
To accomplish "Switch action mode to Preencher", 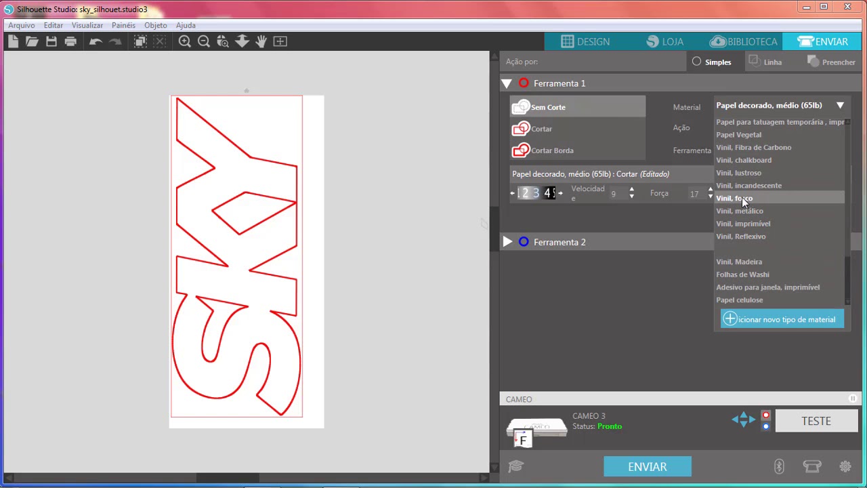I will (831, 62).
